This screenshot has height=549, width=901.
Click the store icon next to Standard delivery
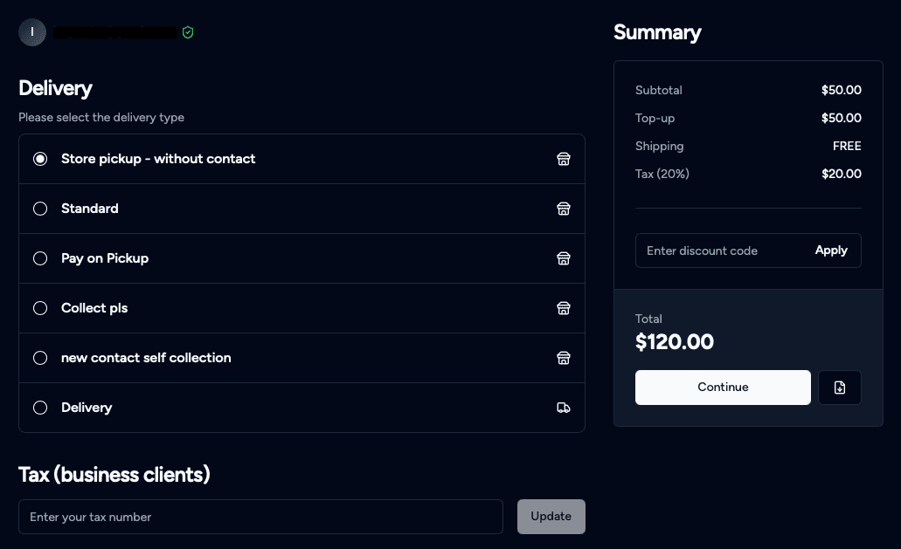click(x=564, y=209)
